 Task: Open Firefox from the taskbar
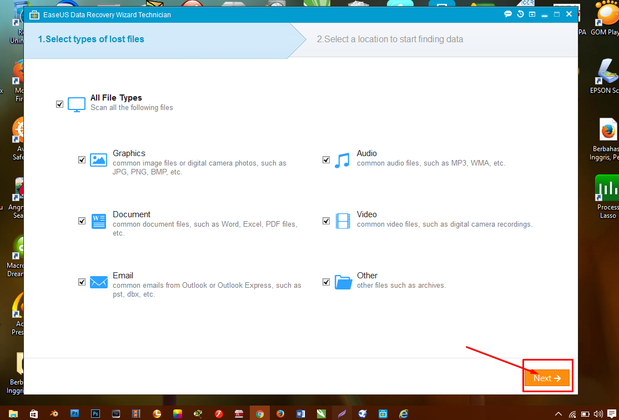(x=280, y=414)
